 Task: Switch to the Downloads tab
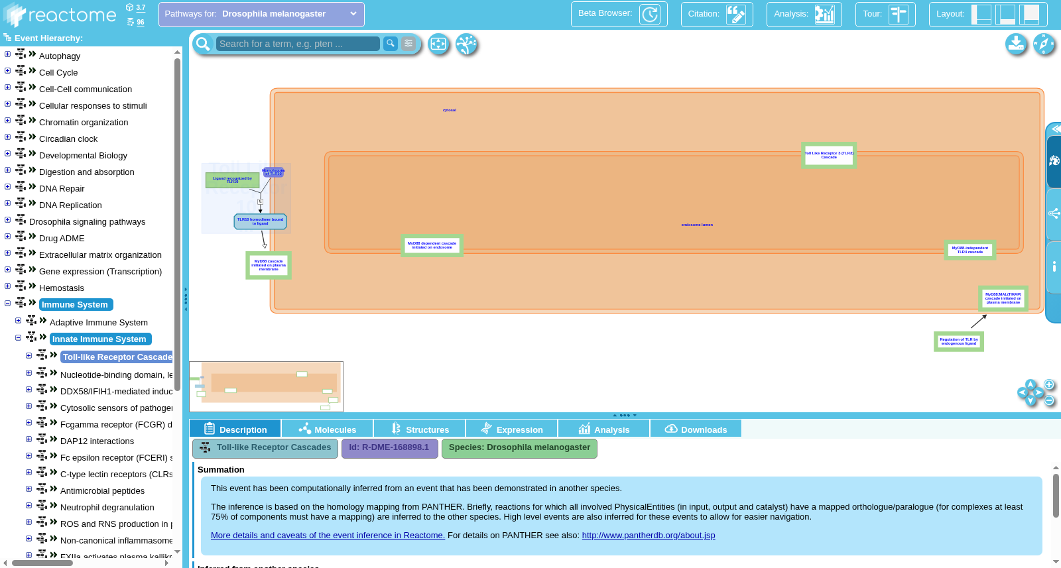[696, 429]
